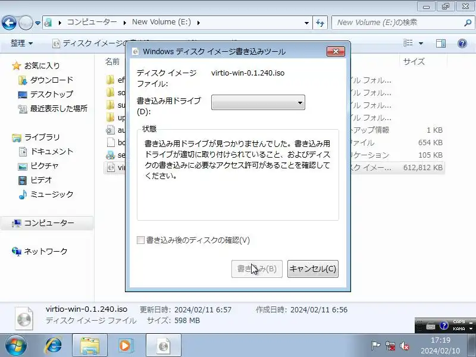Select ライブラリ in the navigation pane
Viewport: 476px width, 357px height.
(x=42, y=137)
